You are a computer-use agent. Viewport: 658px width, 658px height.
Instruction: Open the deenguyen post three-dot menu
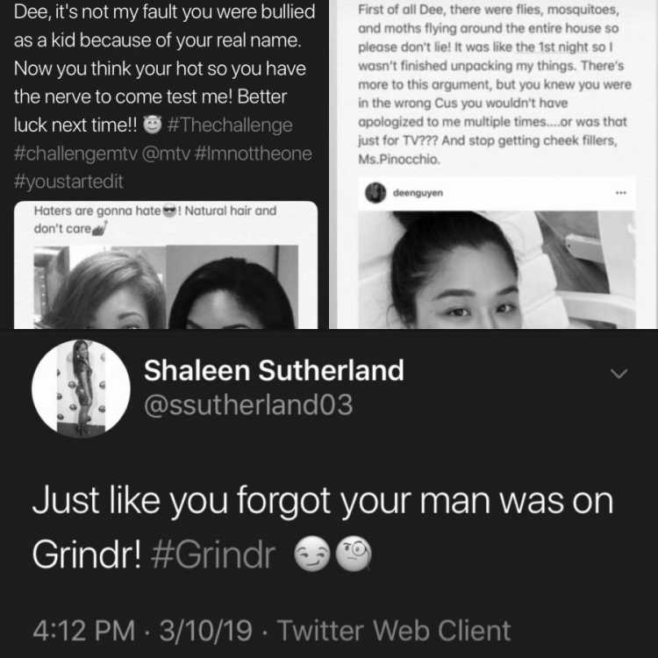click(621, 193)
